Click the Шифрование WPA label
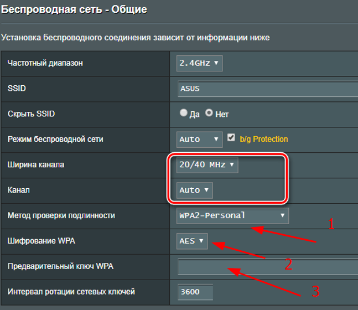 41,241
